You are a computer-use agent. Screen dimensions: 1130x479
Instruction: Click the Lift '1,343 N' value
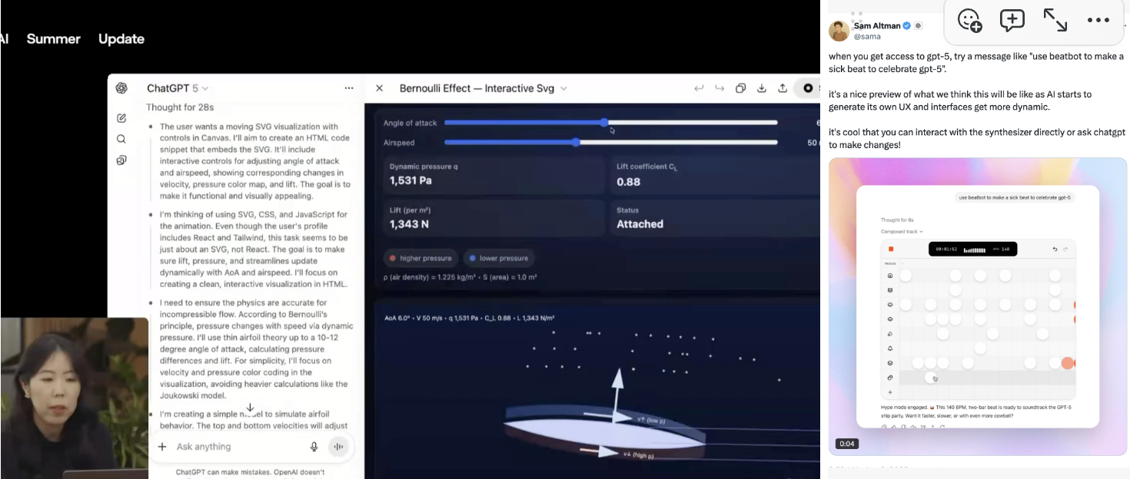[x=410, y=224]
